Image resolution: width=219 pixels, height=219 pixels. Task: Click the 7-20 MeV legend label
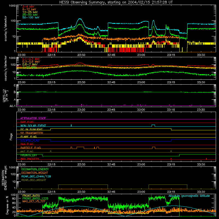click(x=29, y=67)
